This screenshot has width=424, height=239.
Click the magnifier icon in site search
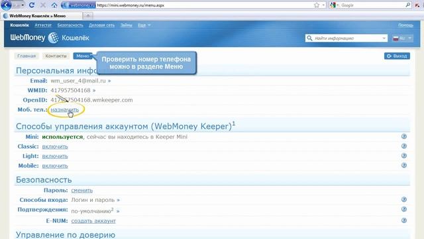point(309,39)
